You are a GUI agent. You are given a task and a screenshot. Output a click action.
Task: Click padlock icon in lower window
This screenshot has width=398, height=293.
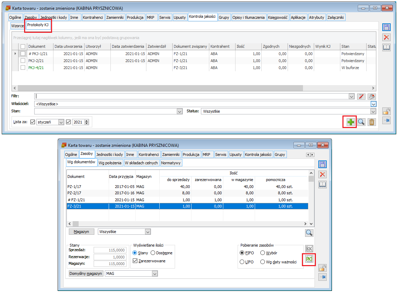pyautogui.click(x=323, y=268)
